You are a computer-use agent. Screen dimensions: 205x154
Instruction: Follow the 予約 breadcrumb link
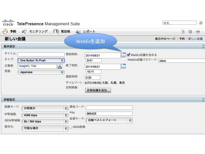pos(182,39)
